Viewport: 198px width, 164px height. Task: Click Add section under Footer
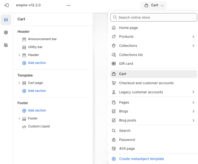(x=37, y=111)
